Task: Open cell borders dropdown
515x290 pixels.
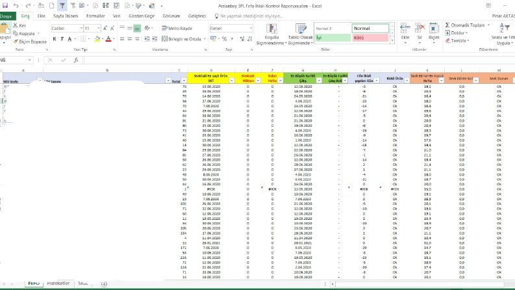Action: pos(89,39)
